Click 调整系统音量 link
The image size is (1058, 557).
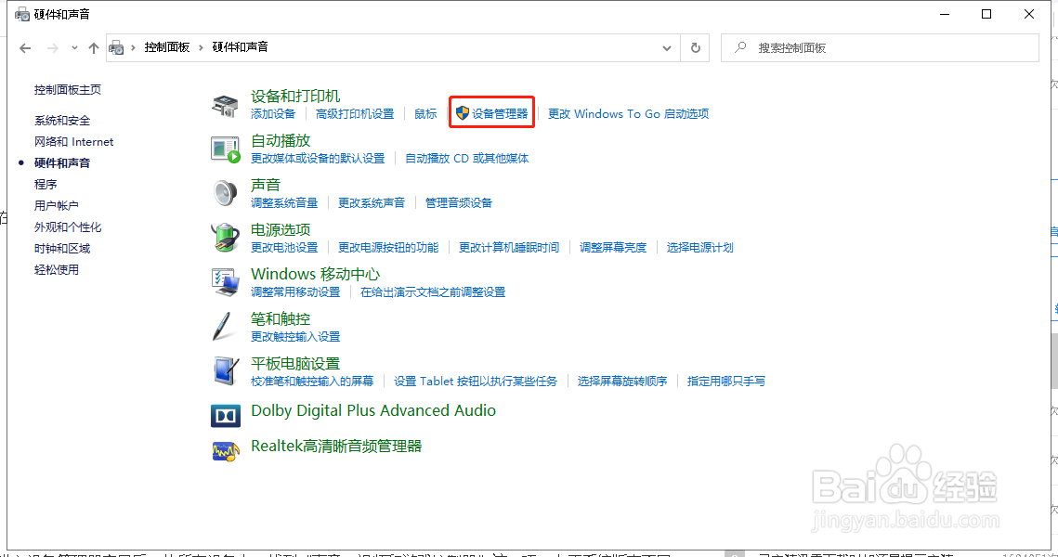click(284, 203)
